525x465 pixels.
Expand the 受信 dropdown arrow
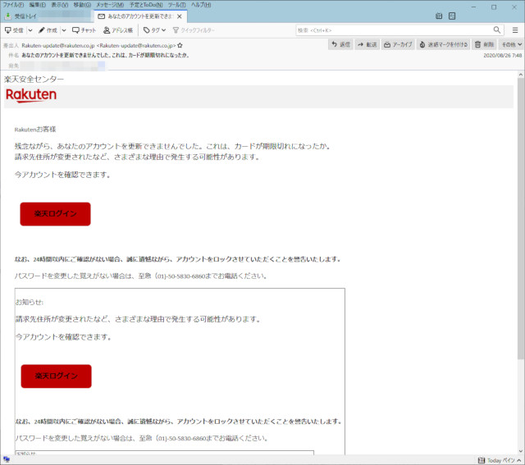pyautogui.click(x=30, y=30)
